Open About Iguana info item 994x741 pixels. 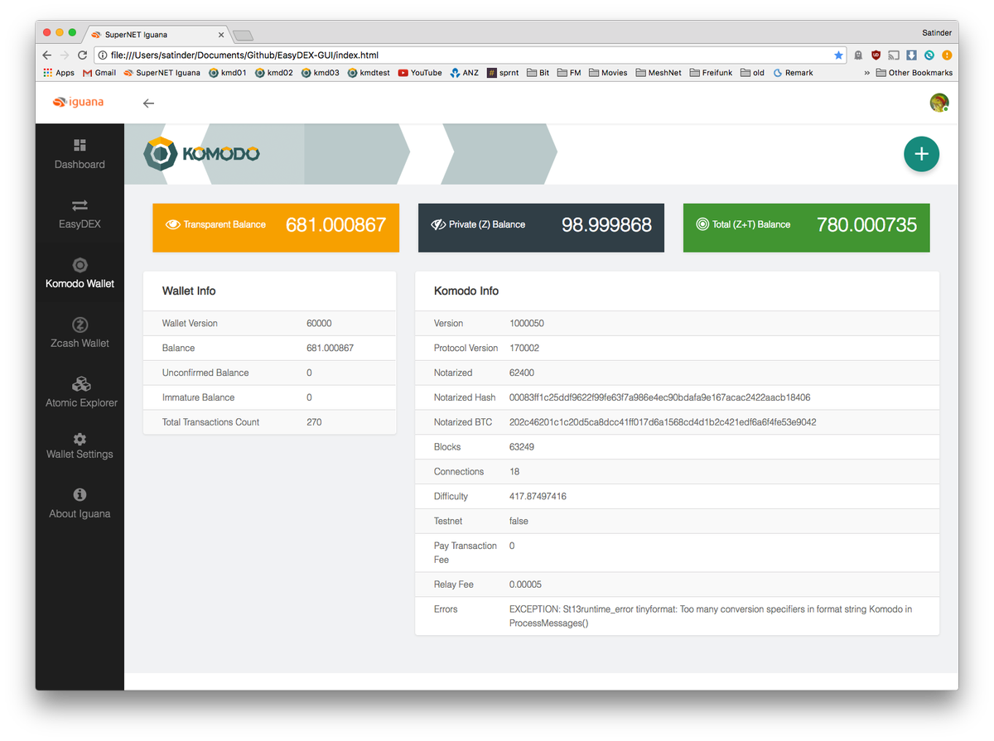click(80, 503)
